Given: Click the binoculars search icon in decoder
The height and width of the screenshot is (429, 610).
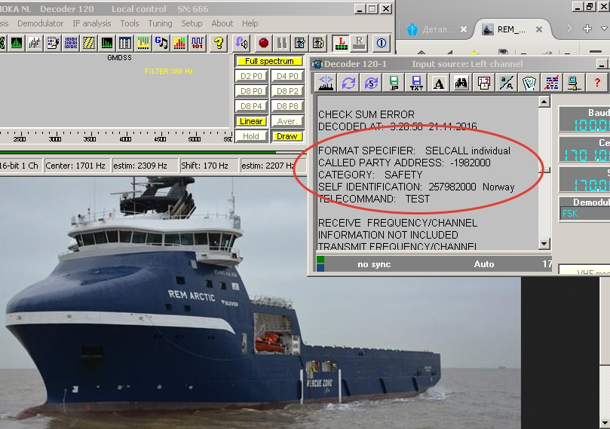Looking at the screenshot, I should 461,83.
